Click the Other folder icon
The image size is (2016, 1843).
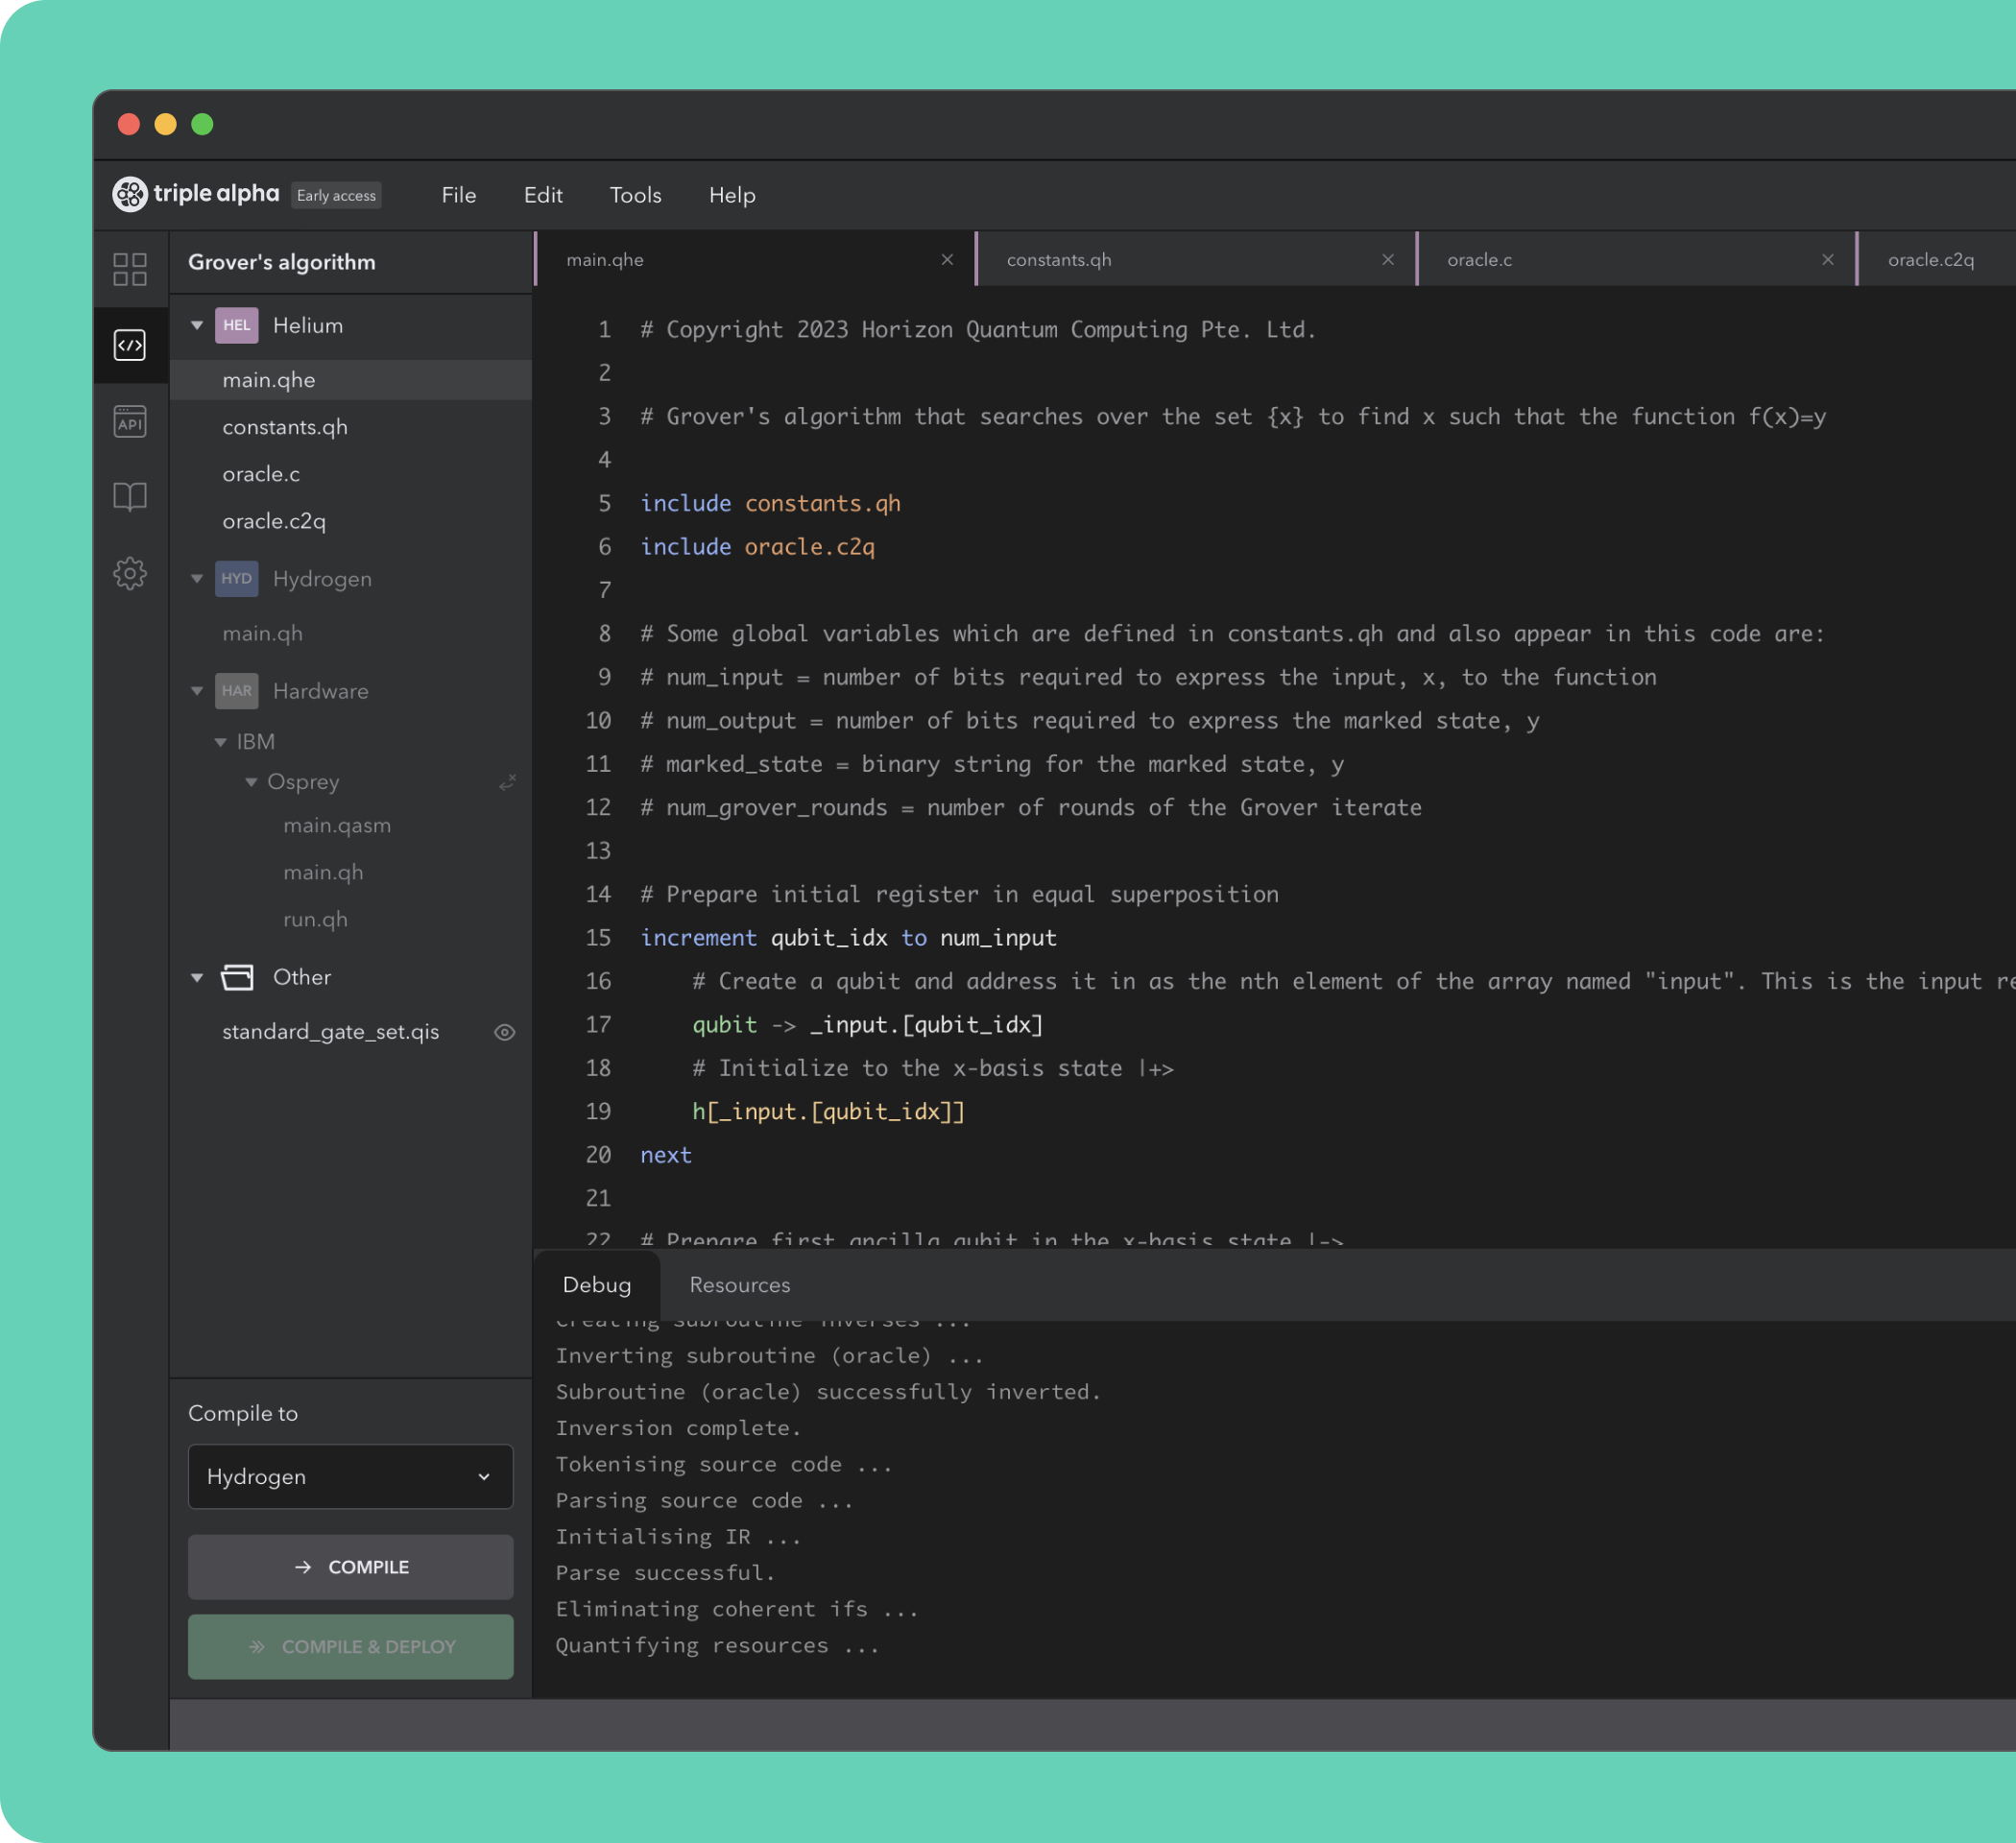(x=237, y=977)
